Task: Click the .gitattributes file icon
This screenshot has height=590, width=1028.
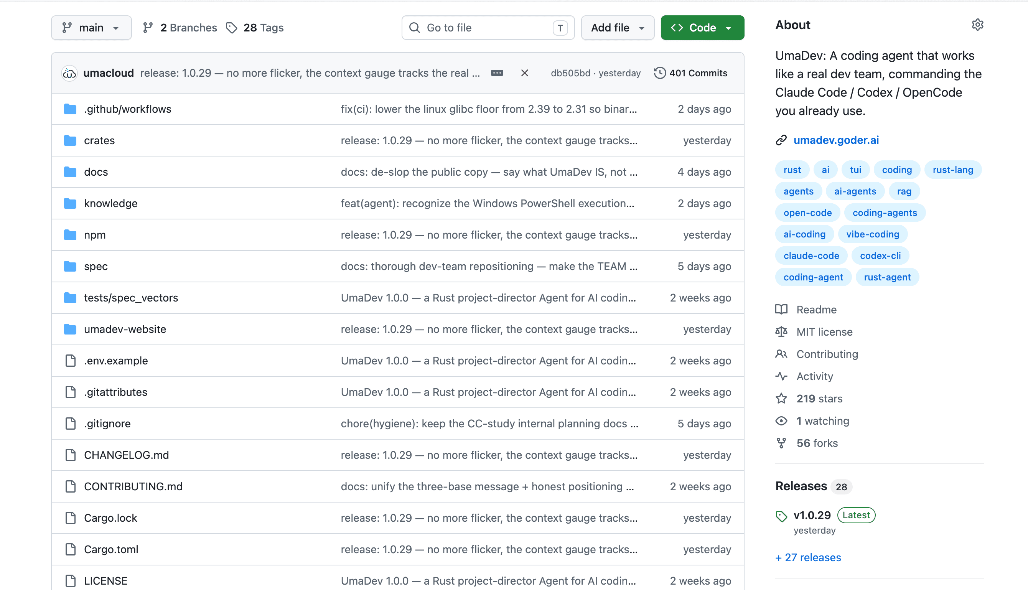Action: pos(71,392)
